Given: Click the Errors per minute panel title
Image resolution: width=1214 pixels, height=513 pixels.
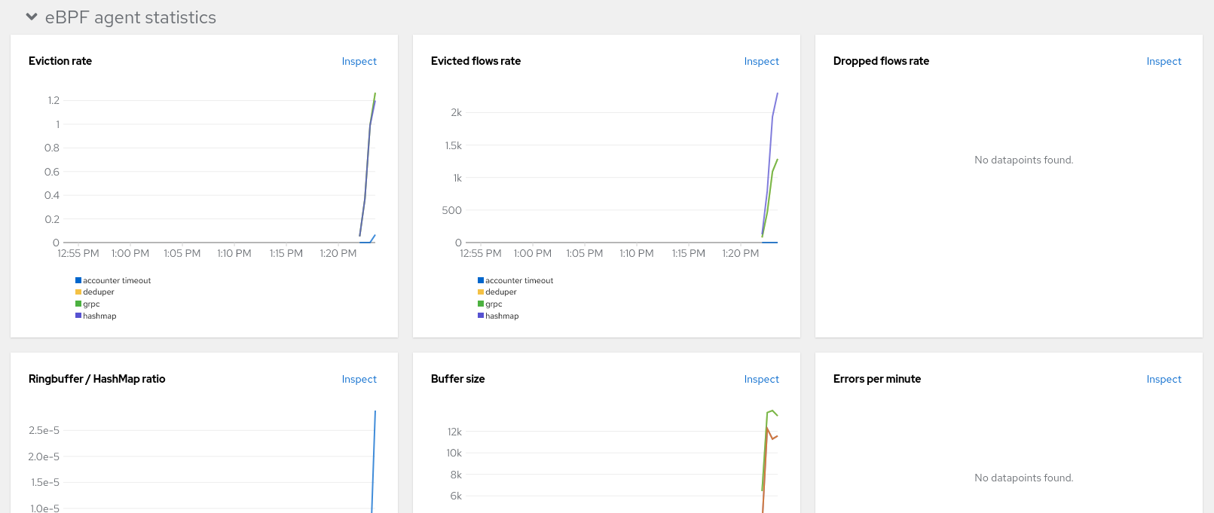Looking at the screenshot, I should point(876,379).
